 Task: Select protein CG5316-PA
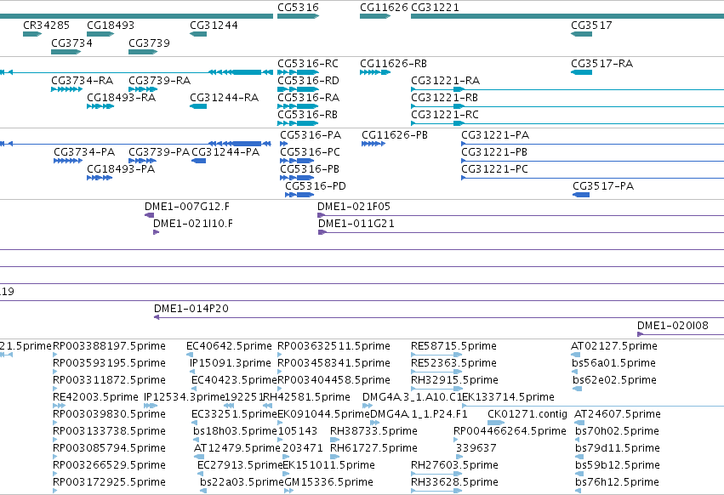tap(311, 135)
